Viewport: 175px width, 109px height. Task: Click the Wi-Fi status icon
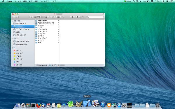tap(137, 1)
